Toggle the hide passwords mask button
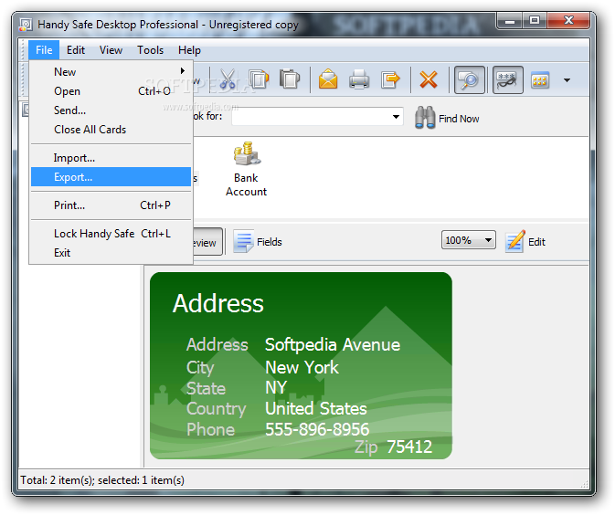The image size is (615, 515). (507, 80)
